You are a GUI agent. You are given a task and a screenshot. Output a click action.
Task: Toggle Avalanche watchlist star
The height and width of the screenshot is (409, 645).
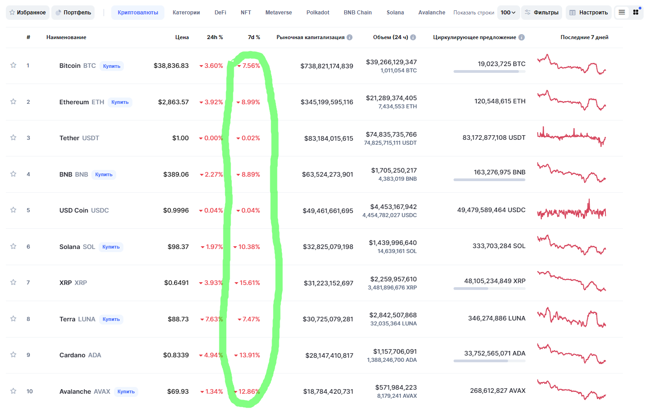tap(14, 391)
